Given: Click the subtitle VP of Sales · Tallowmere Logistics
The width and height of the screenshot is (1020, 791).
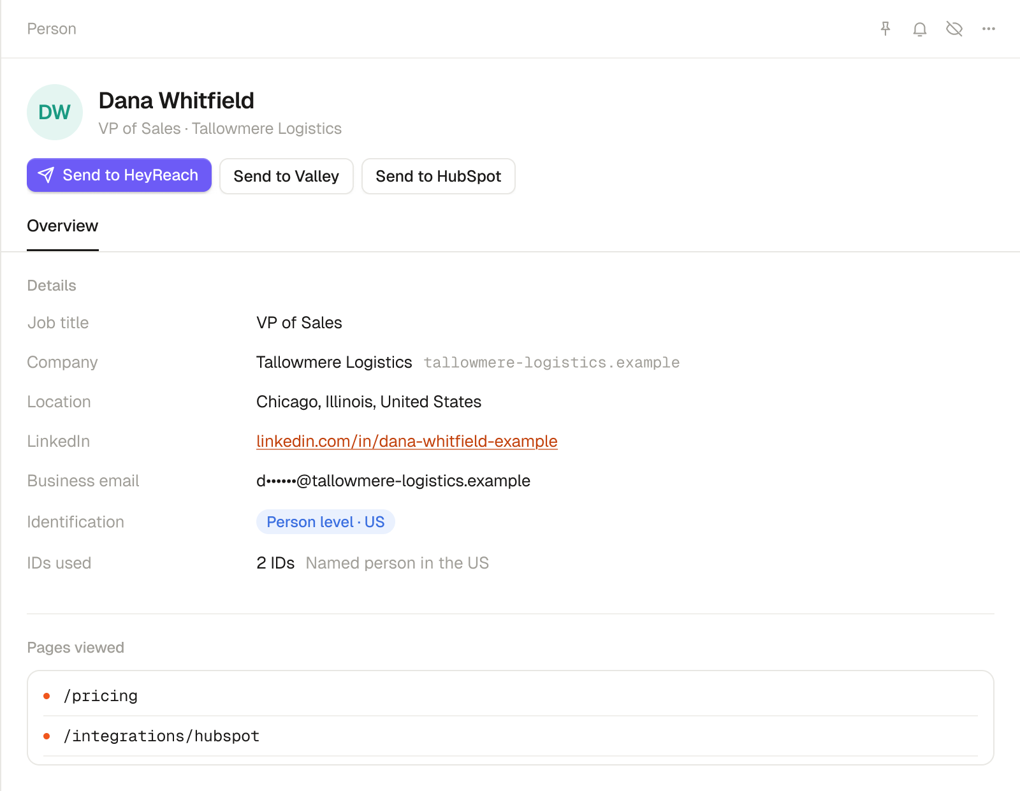Looking at the screenshot, I should (x=220, y=129).
